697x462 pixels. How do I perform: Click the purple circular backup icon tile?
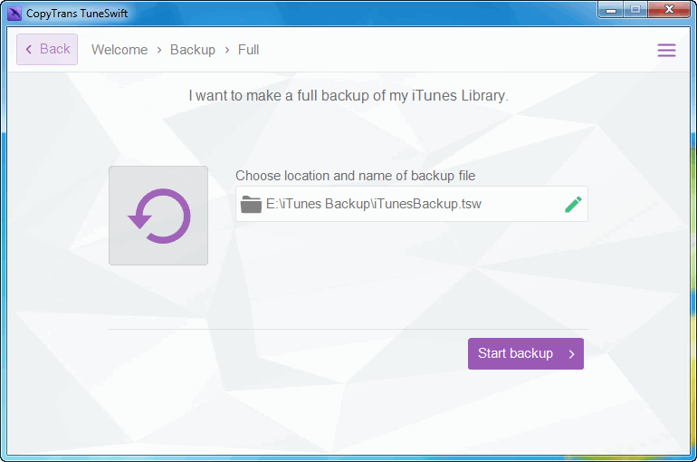click(158, 216)
